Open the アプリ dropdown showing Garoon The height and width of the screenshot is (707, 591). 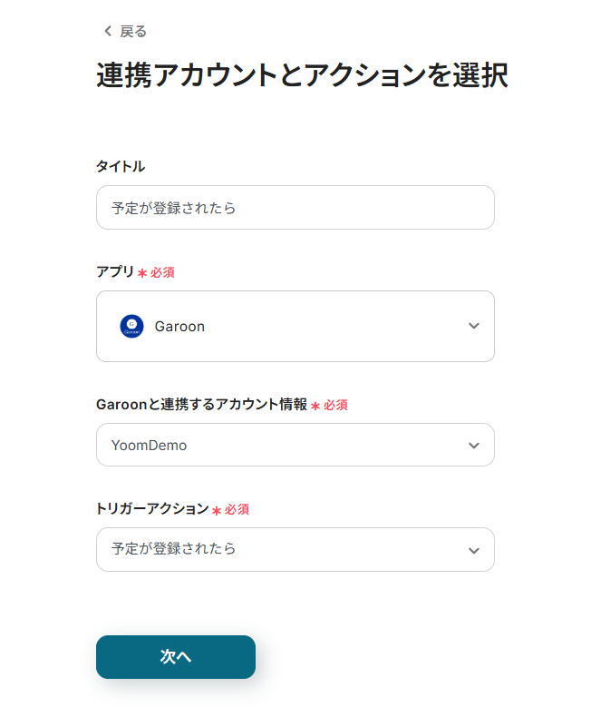(x=295, y=326)
